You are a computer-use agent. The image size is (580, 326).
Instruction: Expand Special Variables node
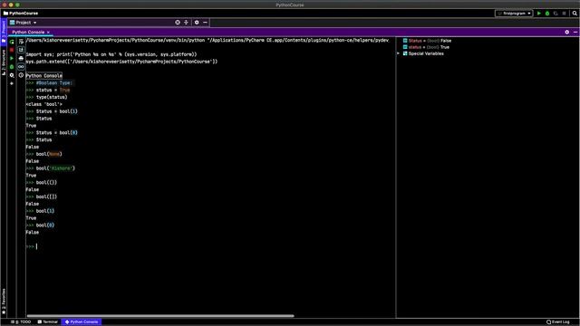pyautogui.click(x=399, y=53)
